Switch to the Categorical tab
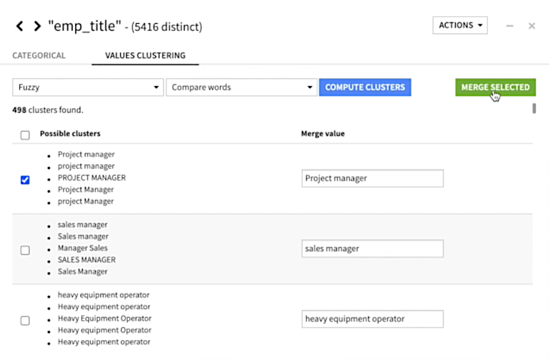This screenshot has height=360, width=549. (x=39, y=55)
